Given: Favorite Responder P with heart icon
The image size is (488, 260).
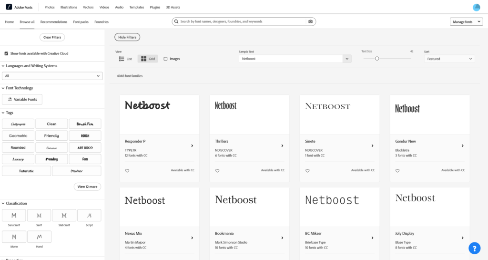Looking at the screenshot, I should (x=127, y=170).
